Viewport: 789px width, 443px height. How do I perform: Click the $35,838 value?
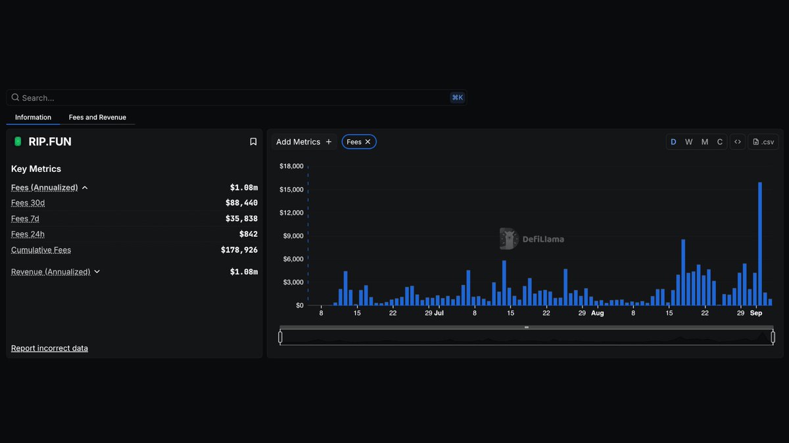(241, 219)
